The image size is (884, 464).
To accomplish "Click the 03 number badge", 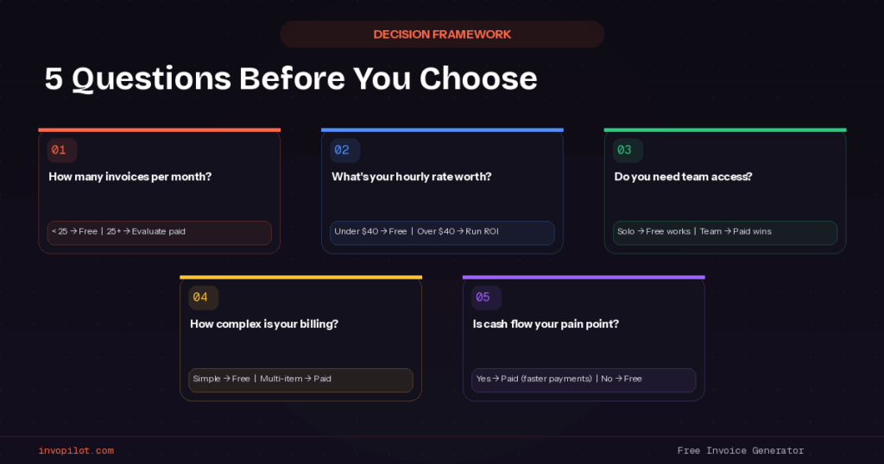I will click(x=627, y=150).
